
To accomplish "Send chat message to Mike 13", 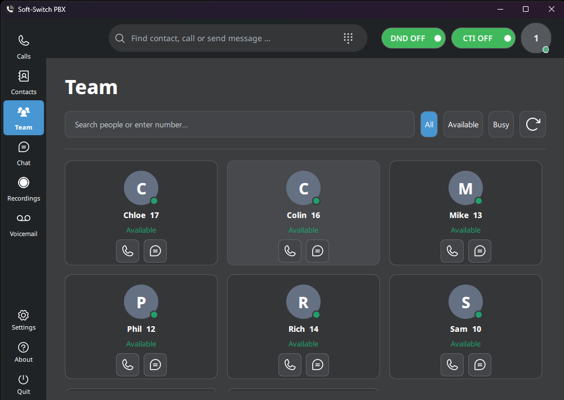I will click(x=479, y=251).
